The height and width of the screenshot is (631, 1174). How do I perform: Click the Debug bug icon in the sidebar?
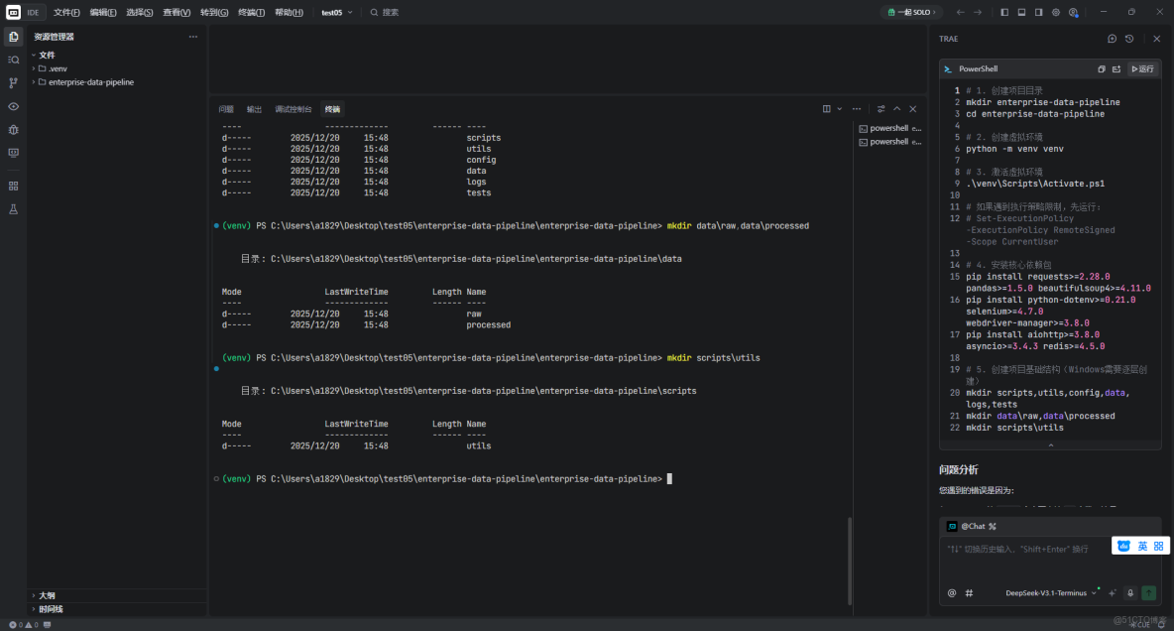[x=13, y=129]
